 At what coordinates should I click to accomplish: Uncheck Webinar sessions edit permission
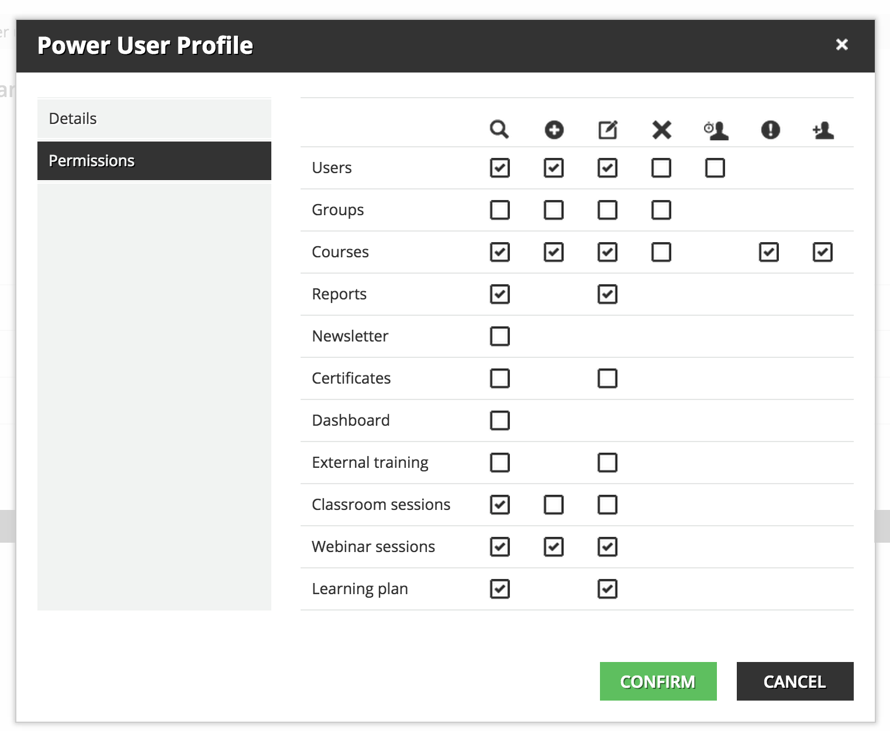608,547
